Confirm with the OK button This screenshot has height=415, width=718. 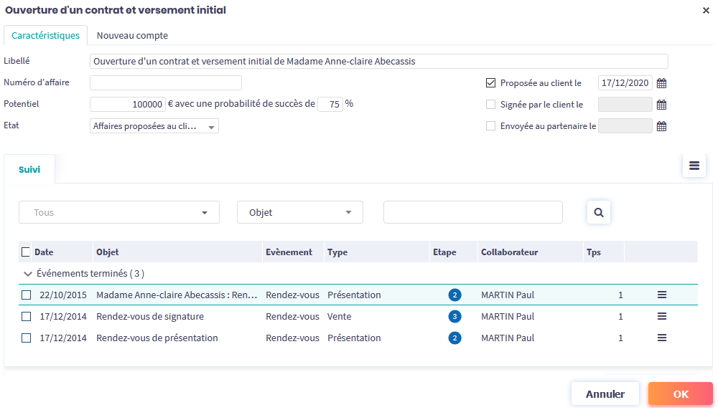pyautogui.click(x=680, y=393)
